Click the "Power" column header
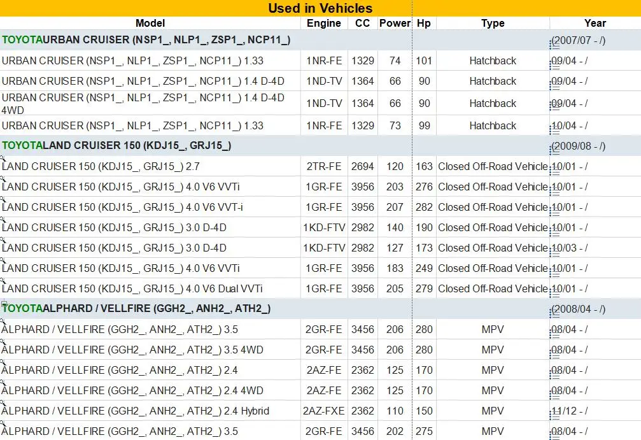The width and height of the screenshot is (641, 440). 395,24
